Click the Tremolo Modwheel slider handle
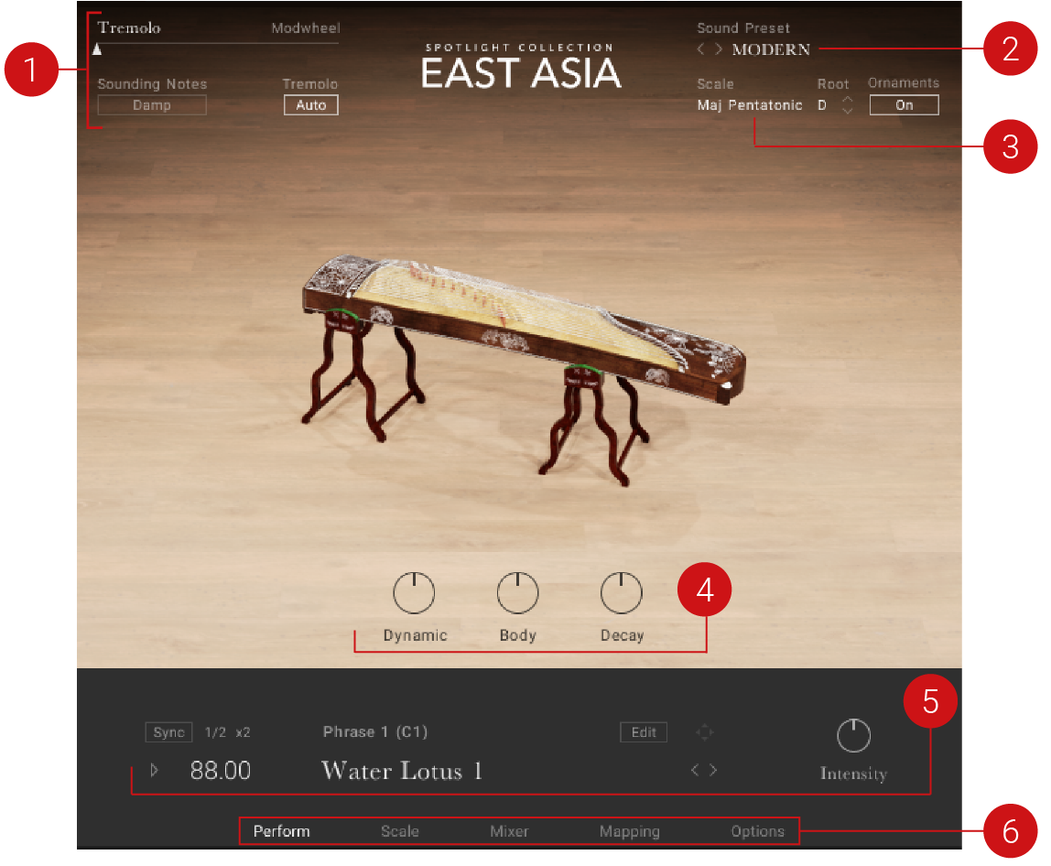1051x866 pixels. coord(97,50)
